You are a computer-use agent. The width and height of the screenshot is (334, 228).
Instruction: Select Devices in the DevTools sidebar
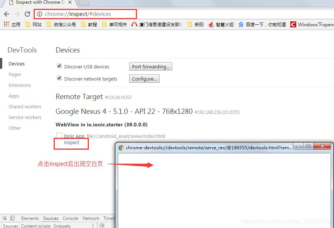(17, 64)
